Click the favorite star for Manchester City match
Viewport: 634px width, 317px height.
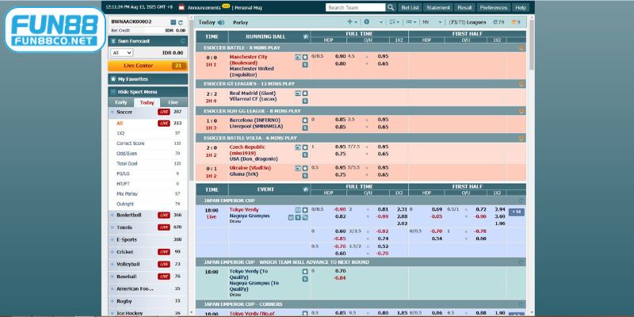(x=304, y=57)
